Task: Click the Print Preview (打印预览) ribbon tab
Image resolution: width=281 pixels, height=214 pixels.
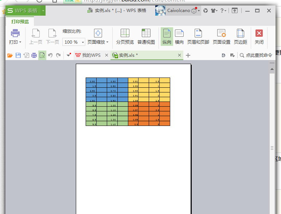Action: (20, 22)
